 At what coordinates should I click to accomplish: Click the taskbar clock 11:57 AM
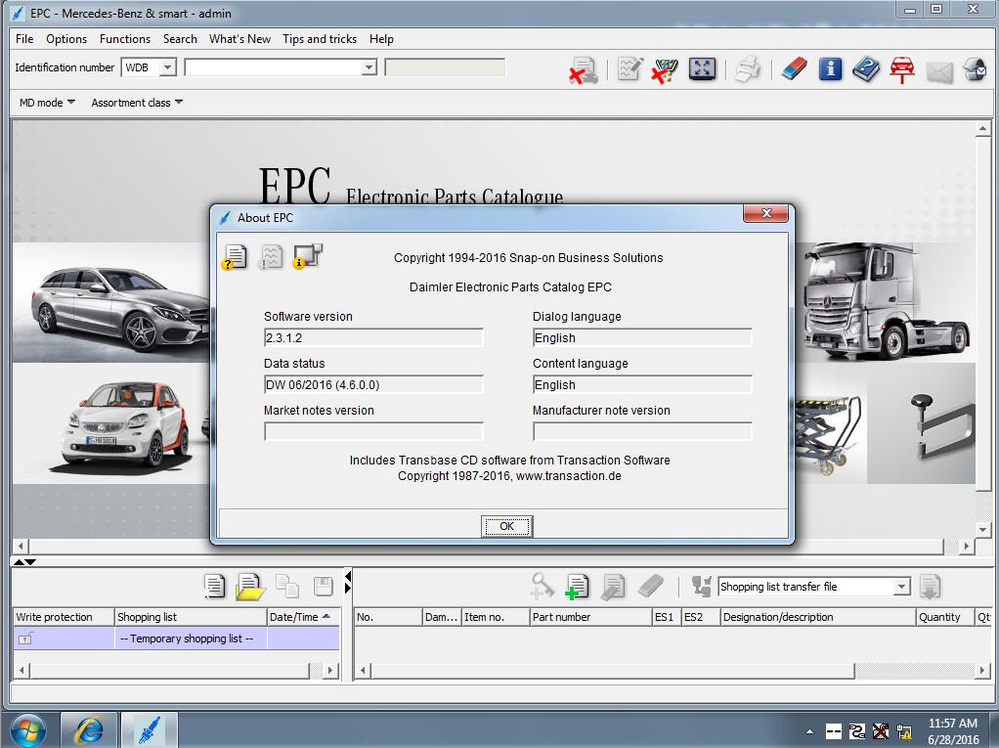pos(953,724)
